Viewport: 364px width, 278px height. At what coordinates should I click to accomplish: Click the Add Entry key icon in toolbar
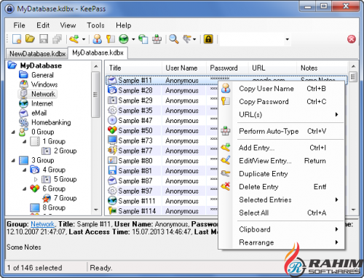tap(74, 39)
